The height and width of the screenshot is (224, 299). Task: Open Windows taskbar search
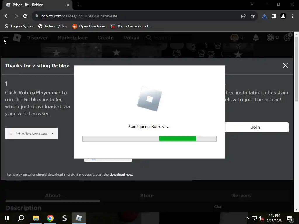coord(21,218)
